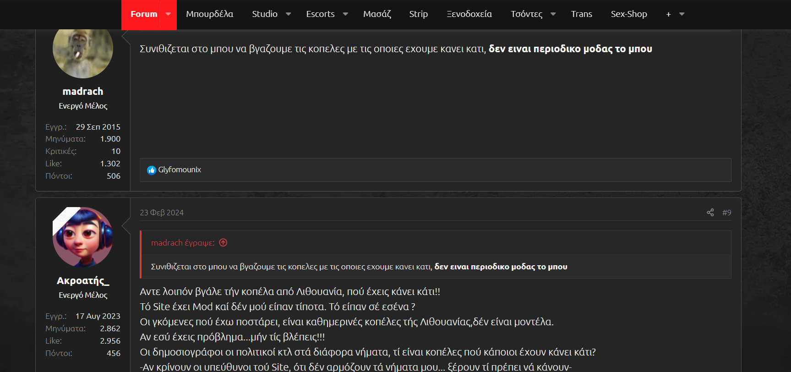Open madrach's monkey avatar picture
Viewport: 791px width, 372px height.
[83, 50]
